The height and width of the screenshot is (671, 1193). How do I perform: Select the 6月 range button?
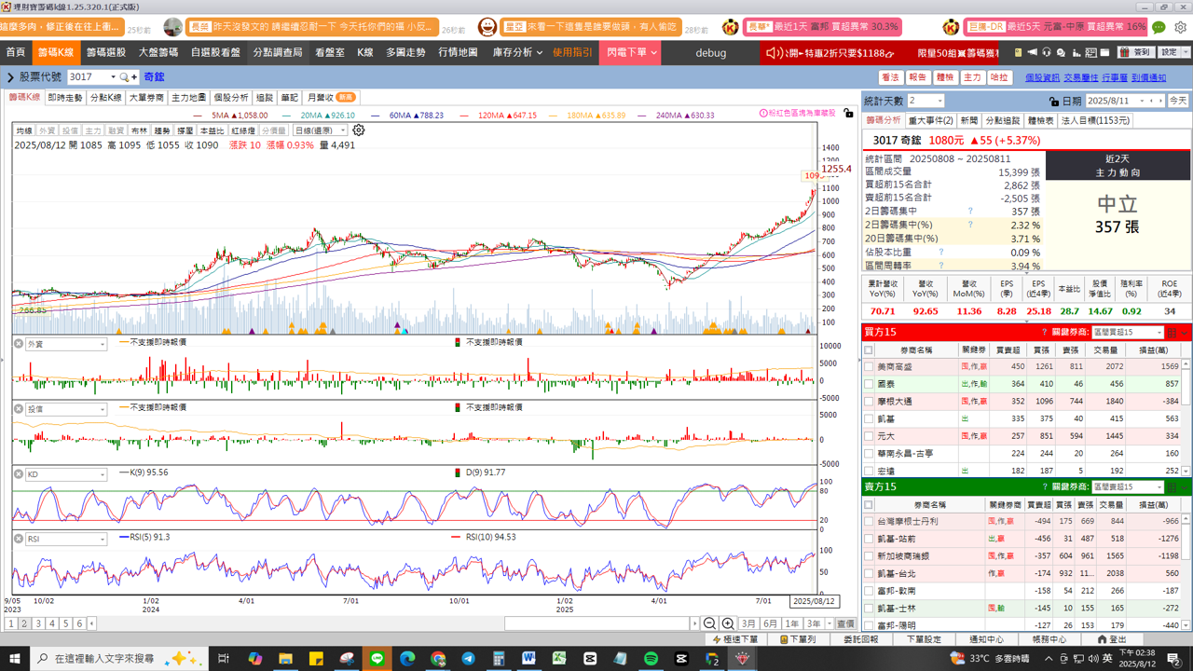click(x=770, y=623)
